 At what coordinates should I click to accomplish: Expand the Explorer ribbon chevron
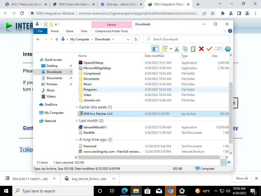click(x=224, y=31)
